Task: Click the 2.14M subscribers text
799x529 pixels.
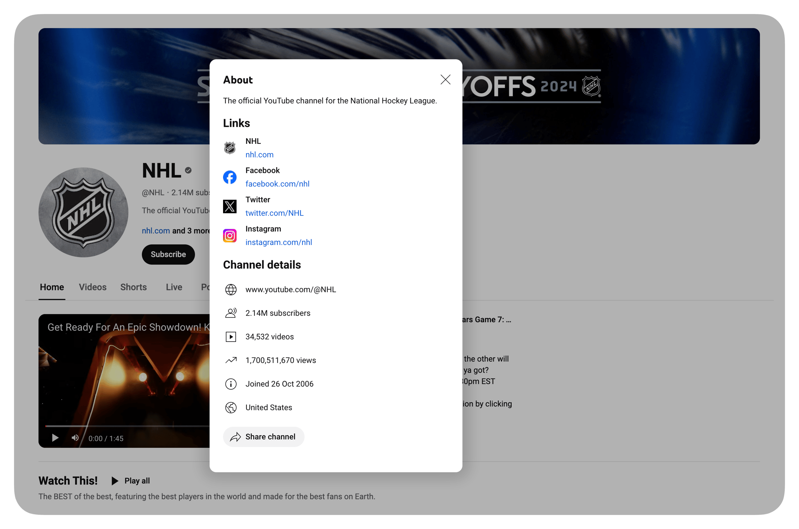Action: point(278,313)
